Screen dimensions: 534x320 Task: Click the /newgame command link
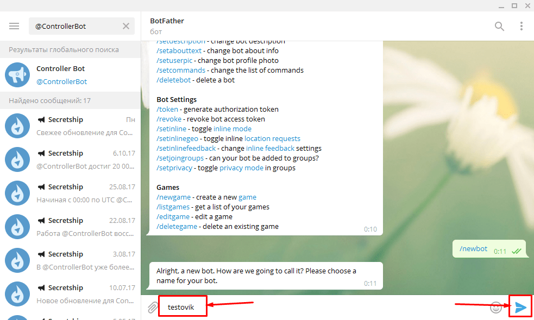click(174, 197)
